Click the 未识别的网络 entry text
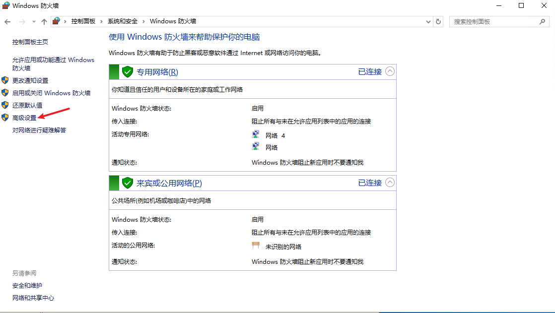The width and height of the screenshot is (555, 313). (x=283, y=247)
